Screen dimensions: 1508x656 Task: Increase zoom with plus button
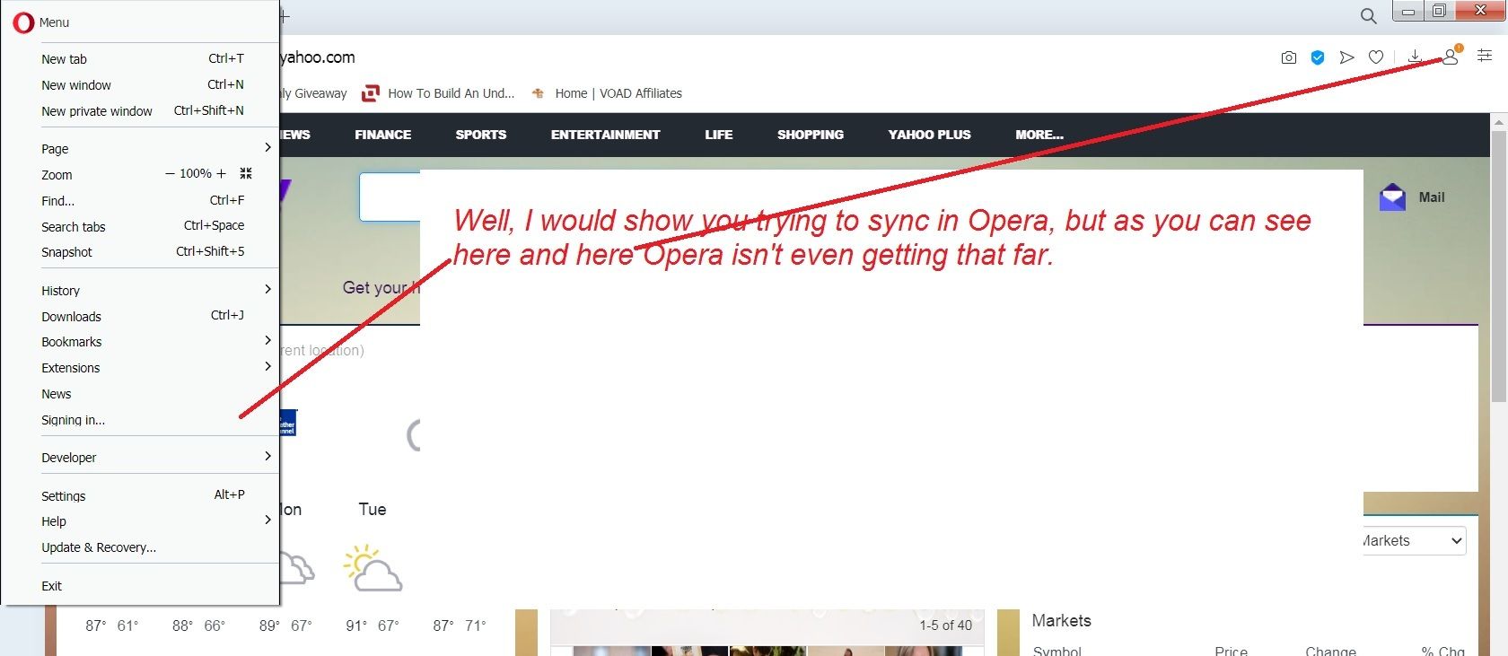coord(221,173)
